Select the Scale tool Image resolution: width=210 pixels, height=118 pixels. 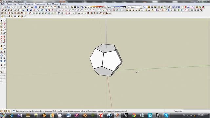[x=1, y=42]
